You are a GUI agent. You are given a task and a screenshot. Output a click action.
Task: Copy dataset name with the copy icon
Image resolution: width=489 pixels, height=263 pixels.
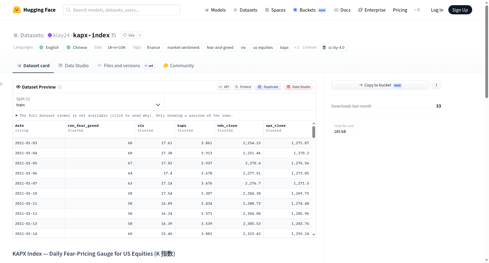tap(114, 35)
